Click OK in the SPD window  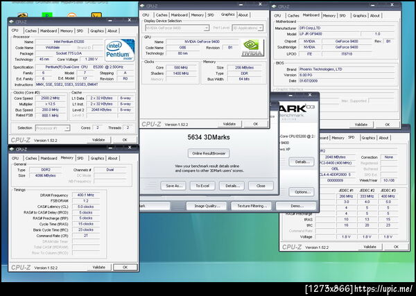pos(396,247)
